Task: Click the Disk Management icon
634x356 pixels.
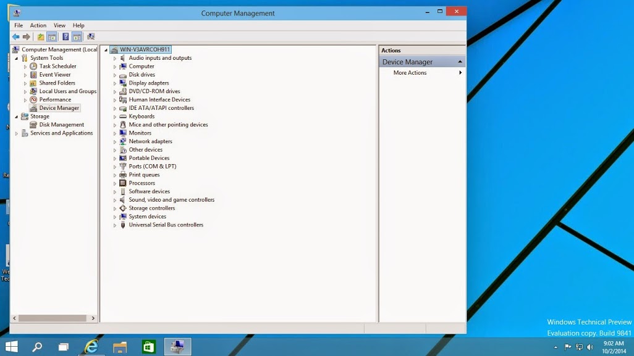Action: click(33, 125)
